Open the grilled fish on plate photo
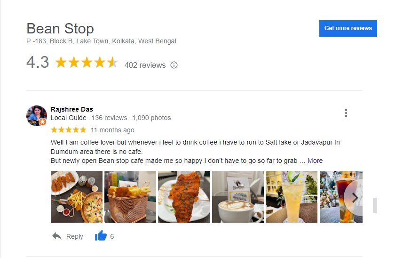403x258 pixels. (184, 197)
